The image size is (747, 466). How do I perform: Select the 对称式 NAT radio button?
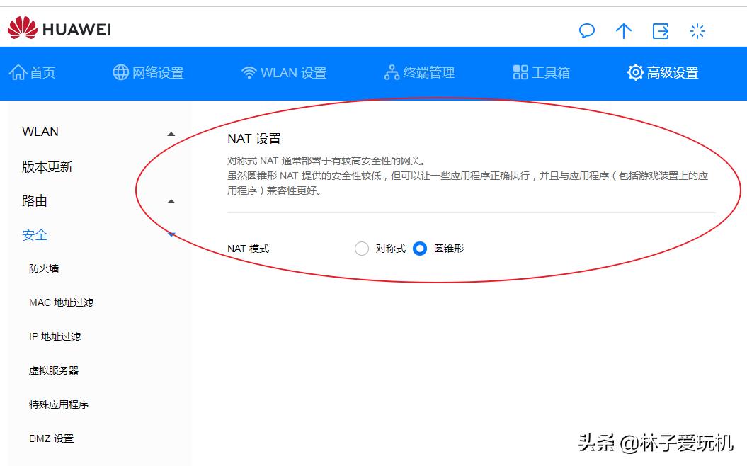coord(361,249)
